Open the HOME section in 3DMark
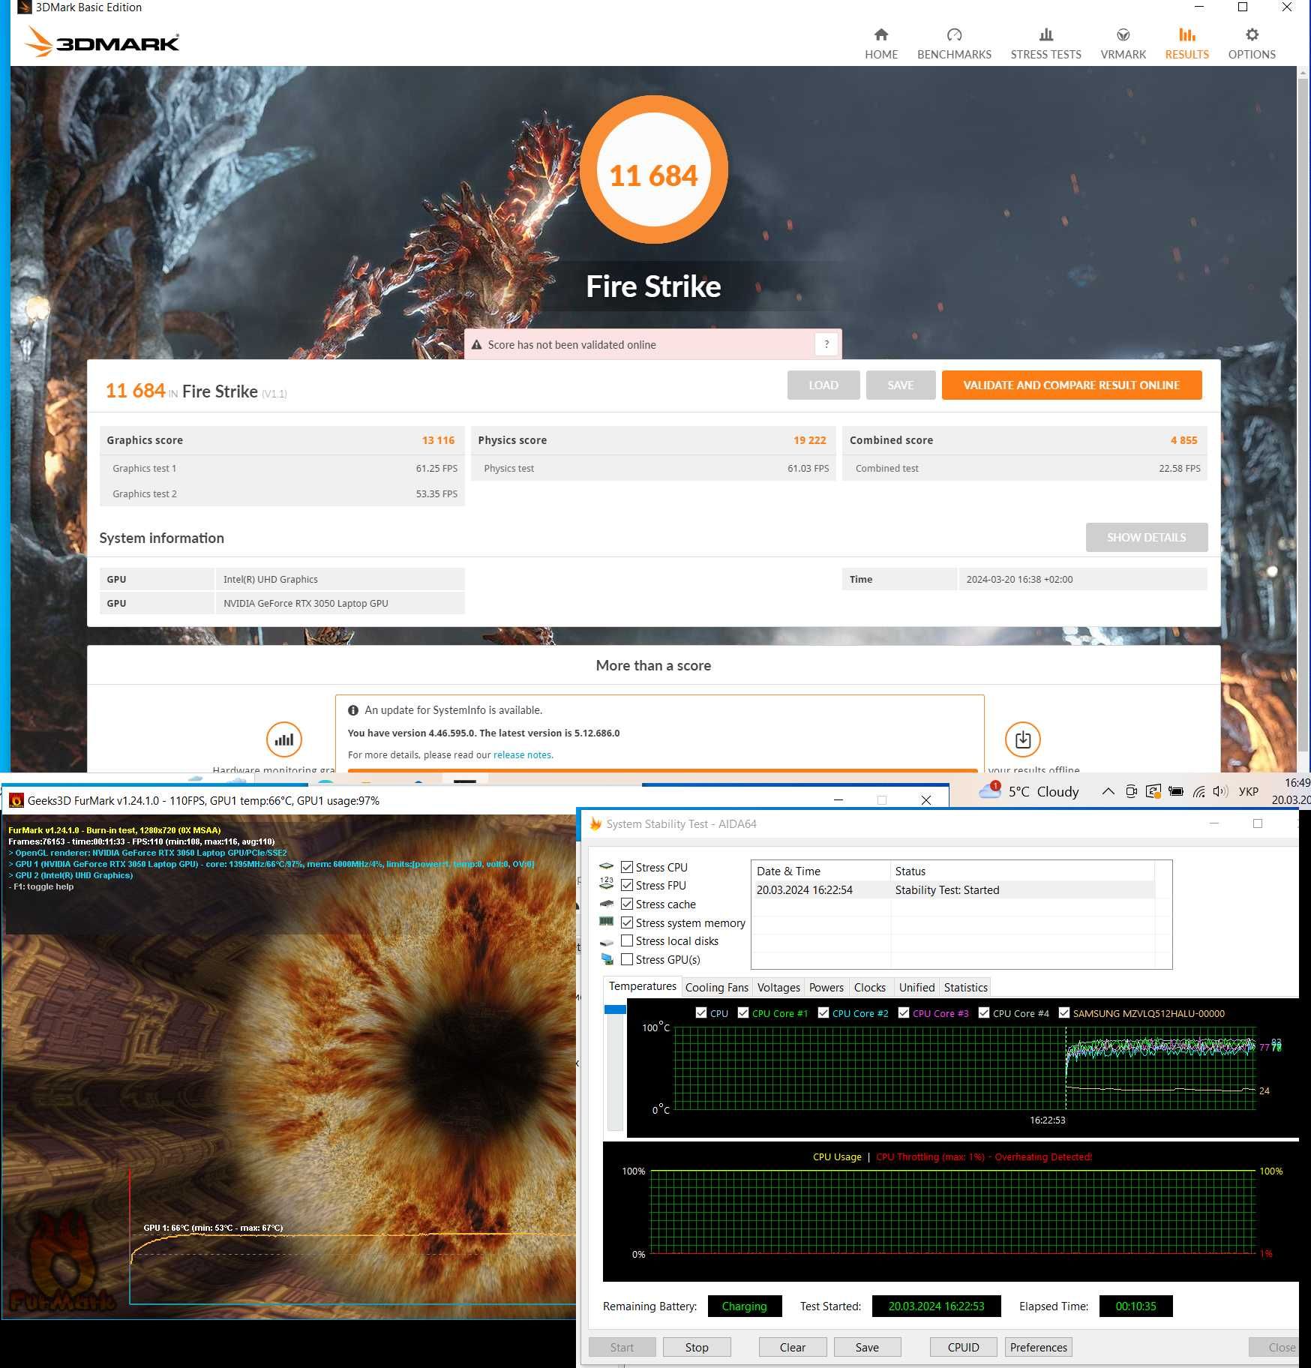The image size is (1311, 1368). point(880,44)
